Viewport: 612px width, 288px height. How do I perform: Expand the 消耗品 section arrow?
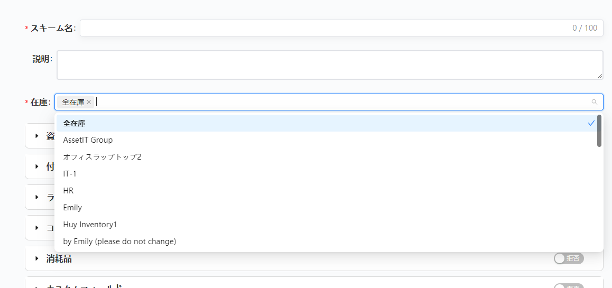37,258
